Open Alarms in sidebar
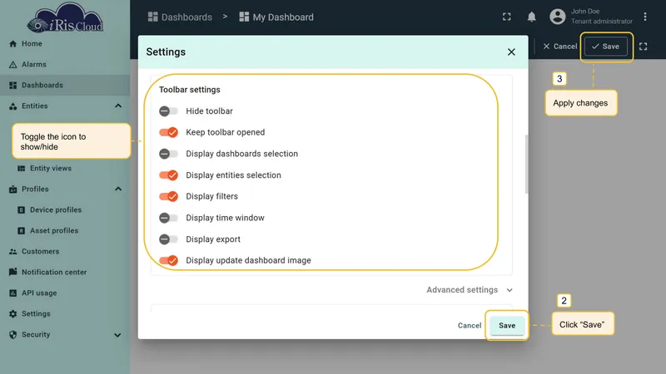This screenshot has height=374, width=666. click(x=65, y=65)
